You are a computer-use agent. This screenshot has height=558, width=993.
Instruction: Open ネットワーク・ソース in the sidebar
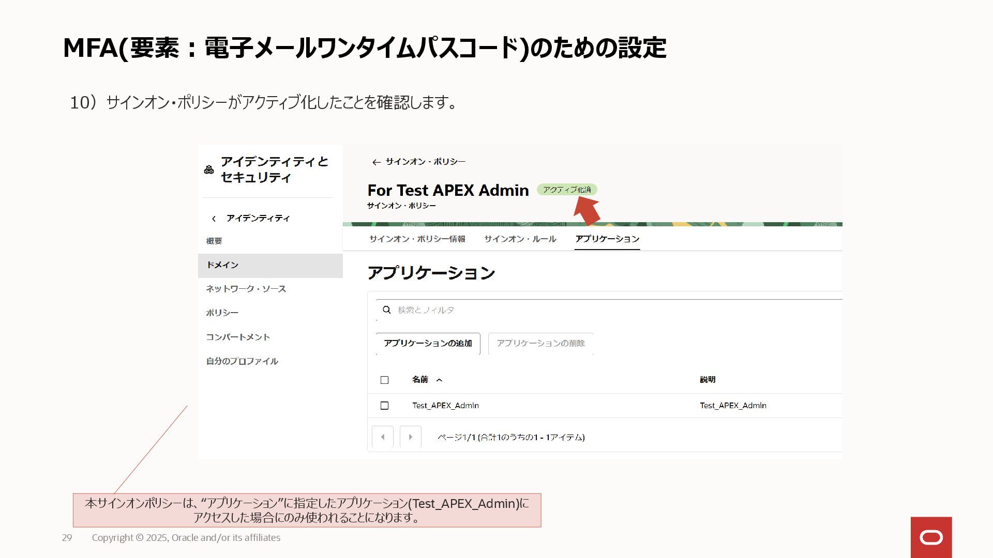(246, 289)
